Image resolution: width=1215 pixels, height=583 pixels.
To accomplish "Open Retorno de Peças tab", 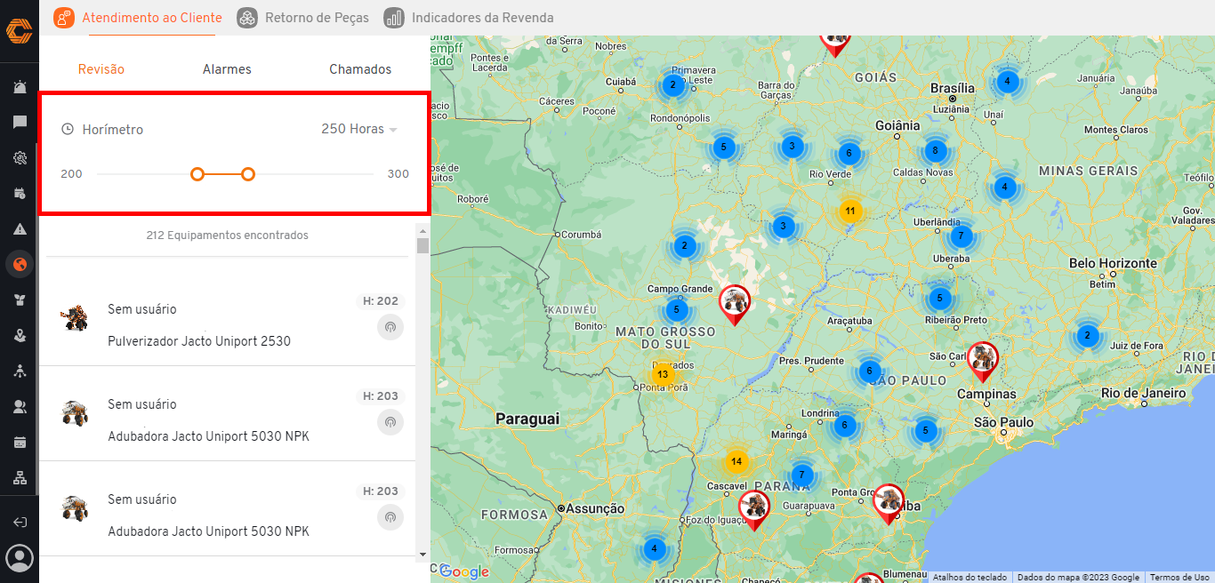I will 302,17.
